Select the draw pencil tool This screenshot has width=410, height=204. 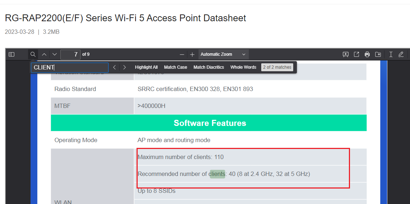point(401,54)
